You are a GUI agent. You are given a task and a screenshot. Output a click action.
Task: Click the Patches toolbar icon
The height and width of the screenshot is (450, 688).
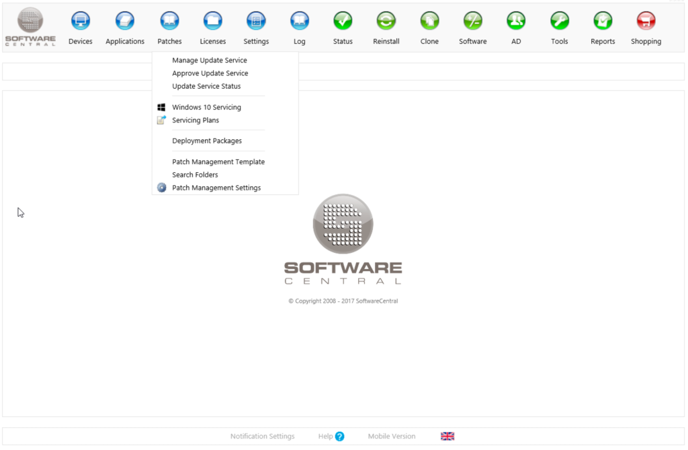point(169,21)
